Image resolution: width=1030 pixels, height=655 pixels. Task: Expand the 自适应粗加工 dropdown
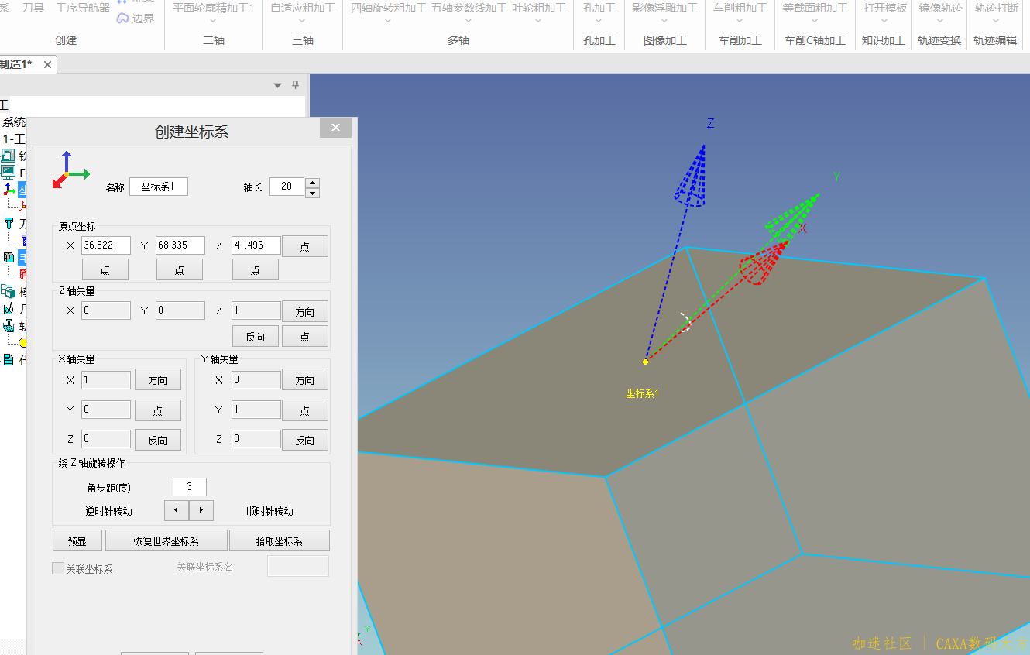(303, 22)
